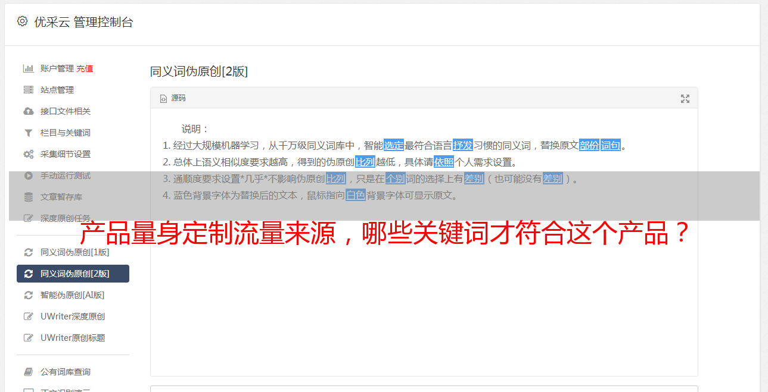Open UWriter深度原创 in the sidebar
768x392 pixels.
[x=73, y=316]
